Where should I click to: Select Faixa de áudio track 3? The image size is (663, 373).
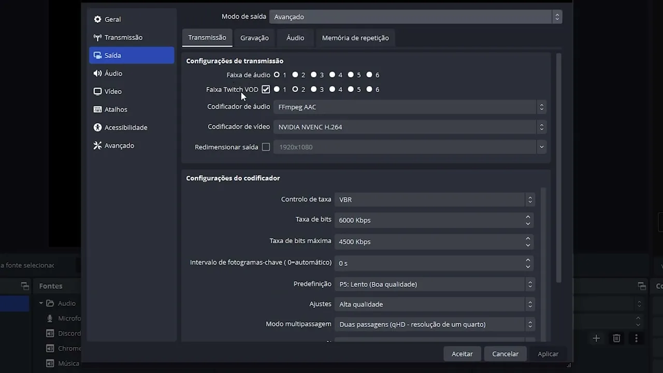(313, 75)
